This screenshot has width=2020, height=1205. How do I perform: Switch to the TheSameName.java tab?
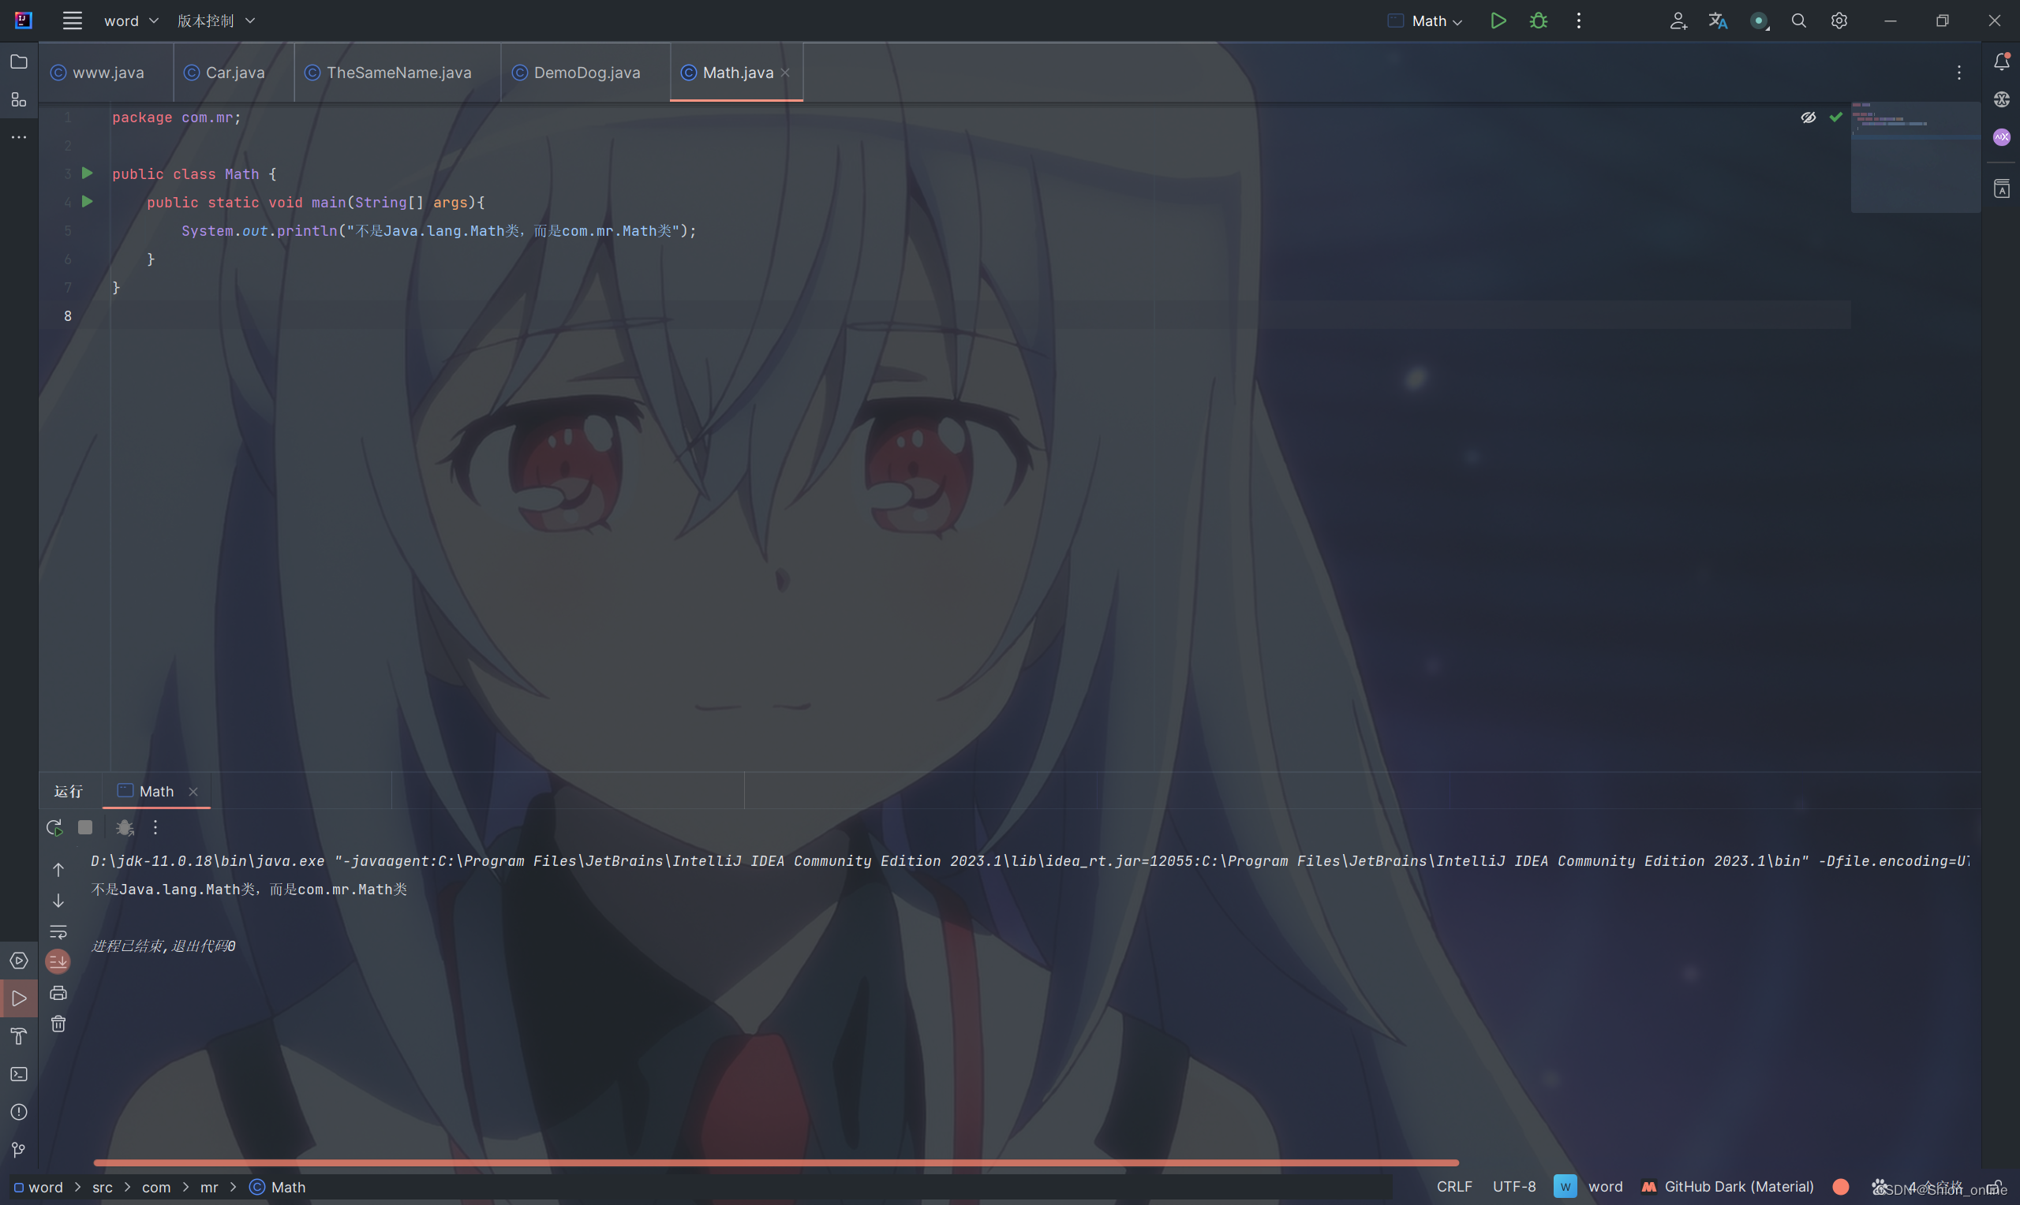[398, 73]
